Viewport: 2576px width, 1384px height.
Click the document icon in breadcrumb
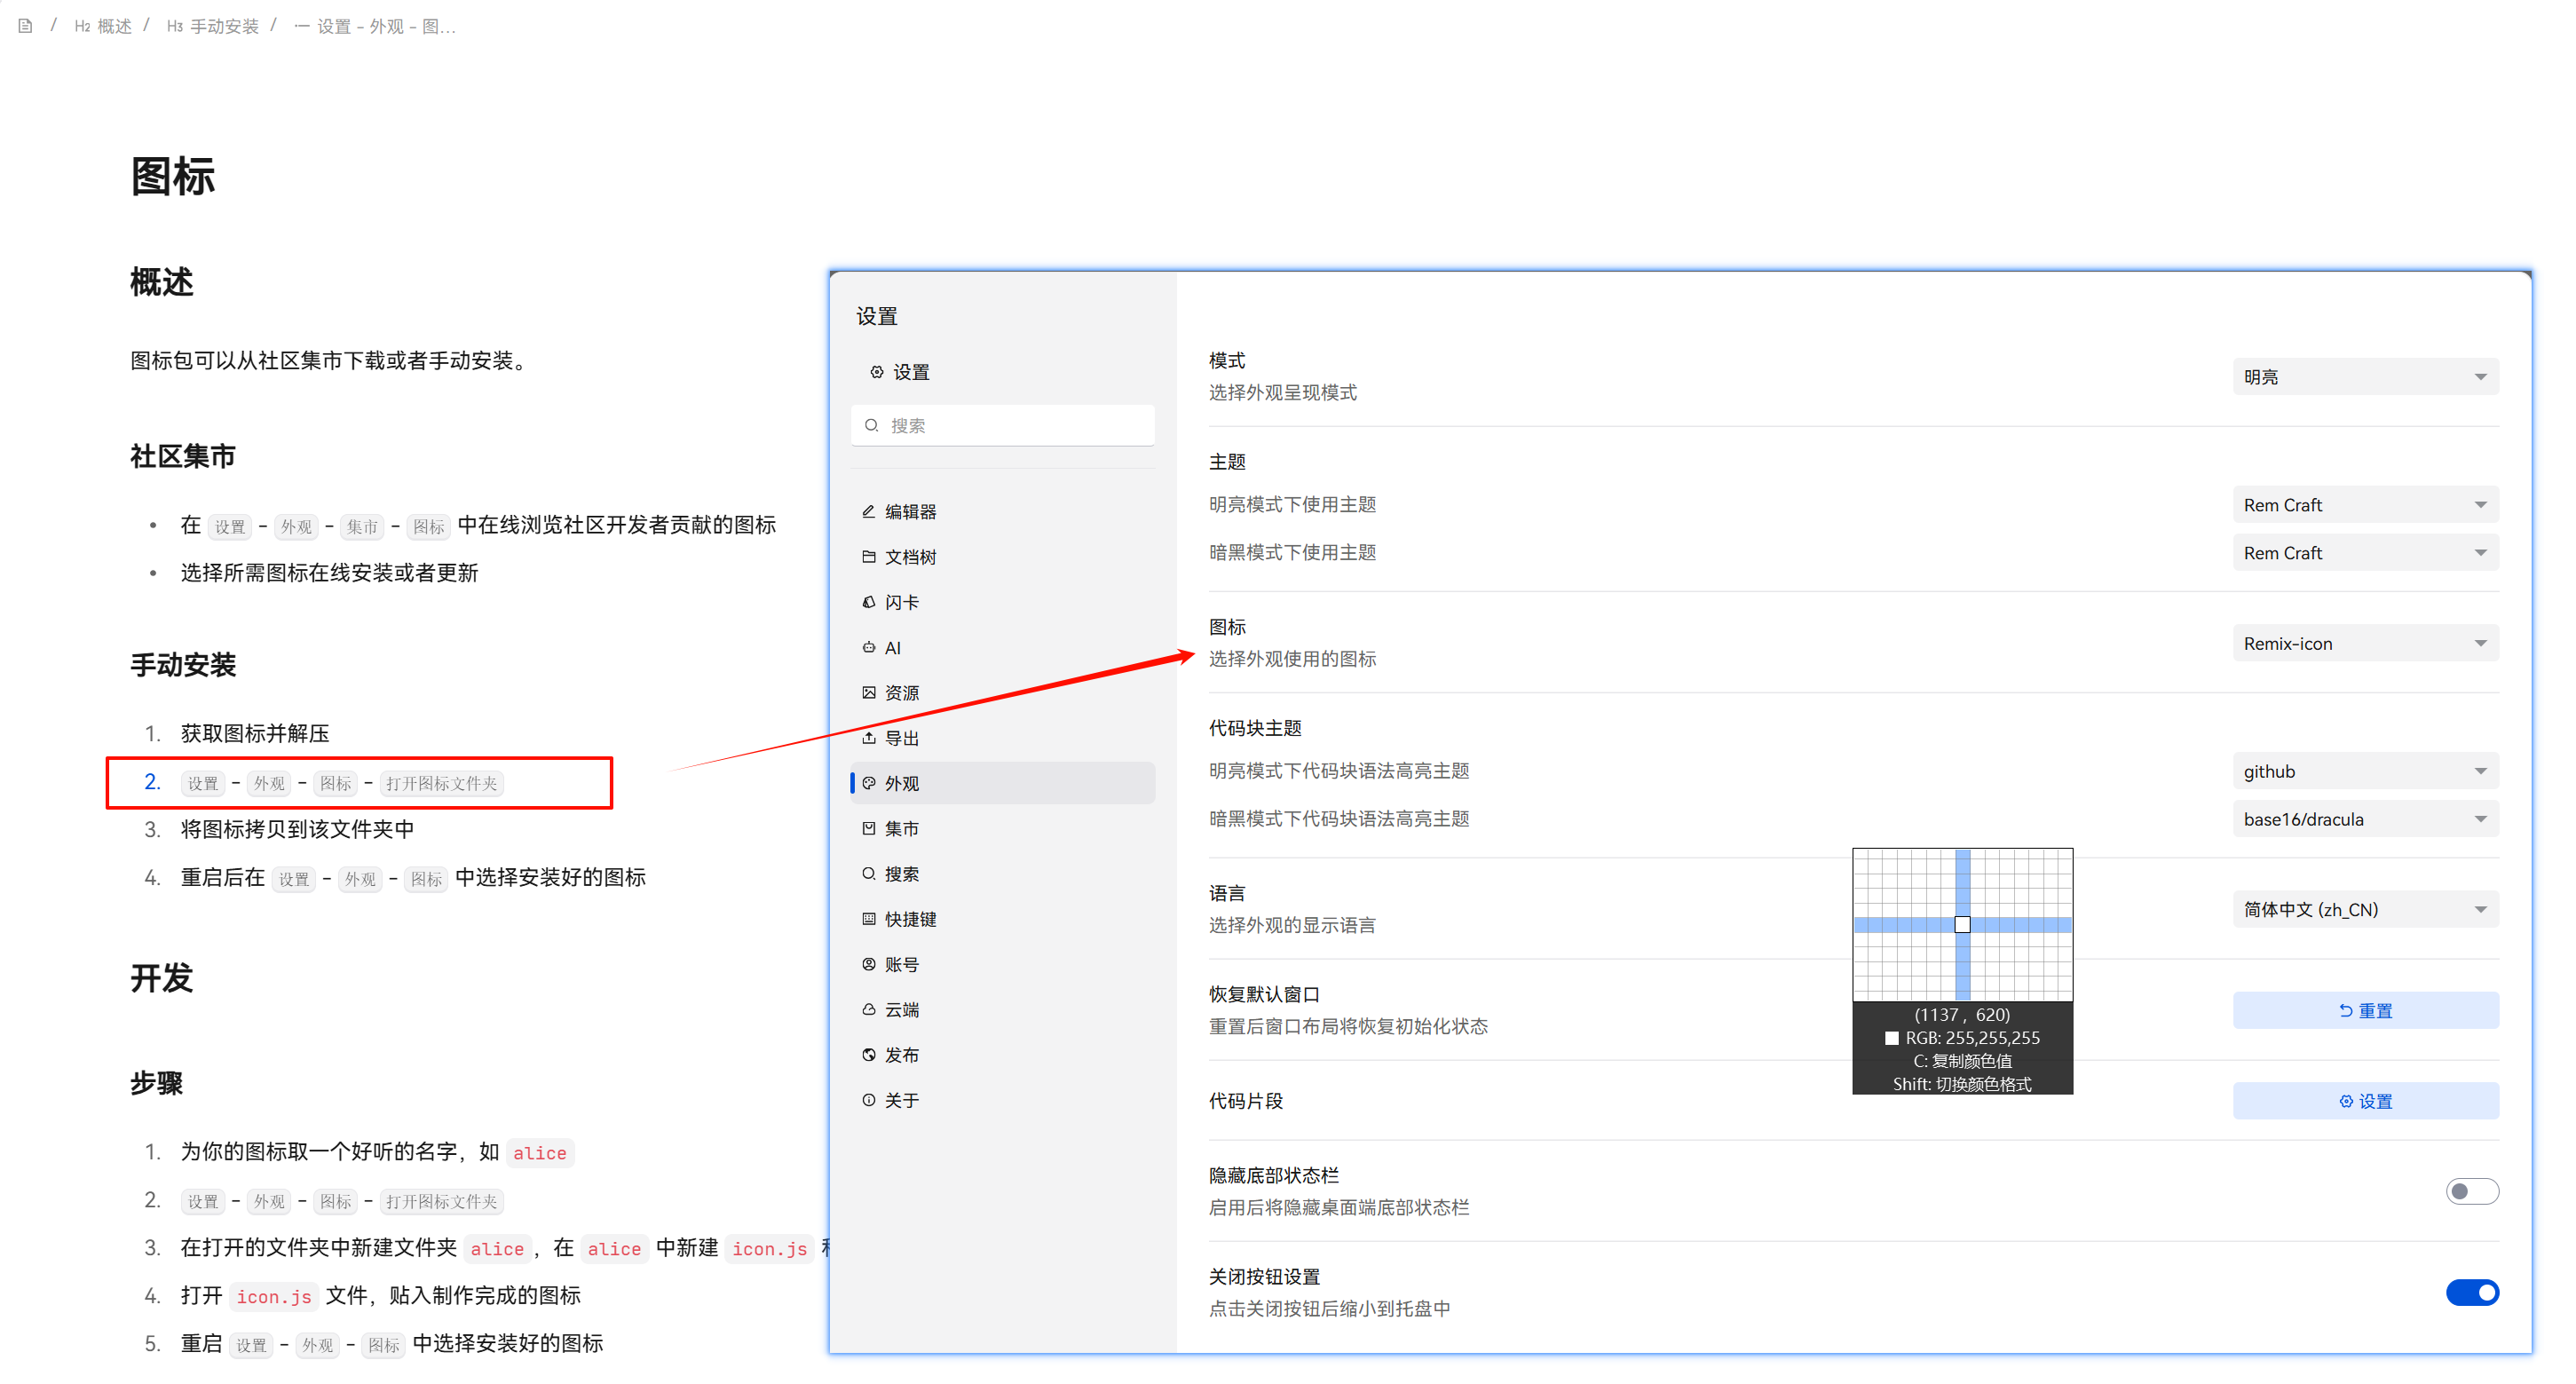click(x=25, y=26)
